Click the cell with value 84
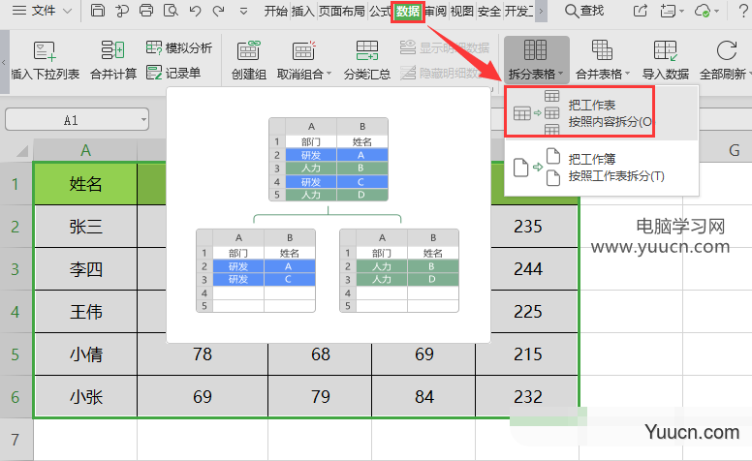The width and height of the screenshot is (752, 461). point(423,397)
